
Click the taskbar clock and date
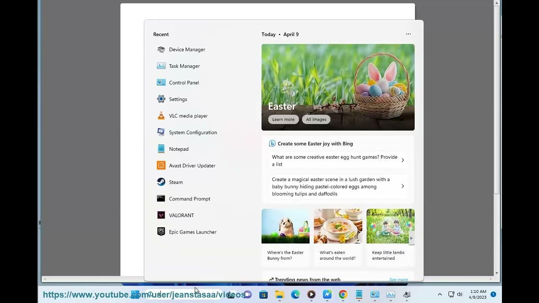coord(478,294)
